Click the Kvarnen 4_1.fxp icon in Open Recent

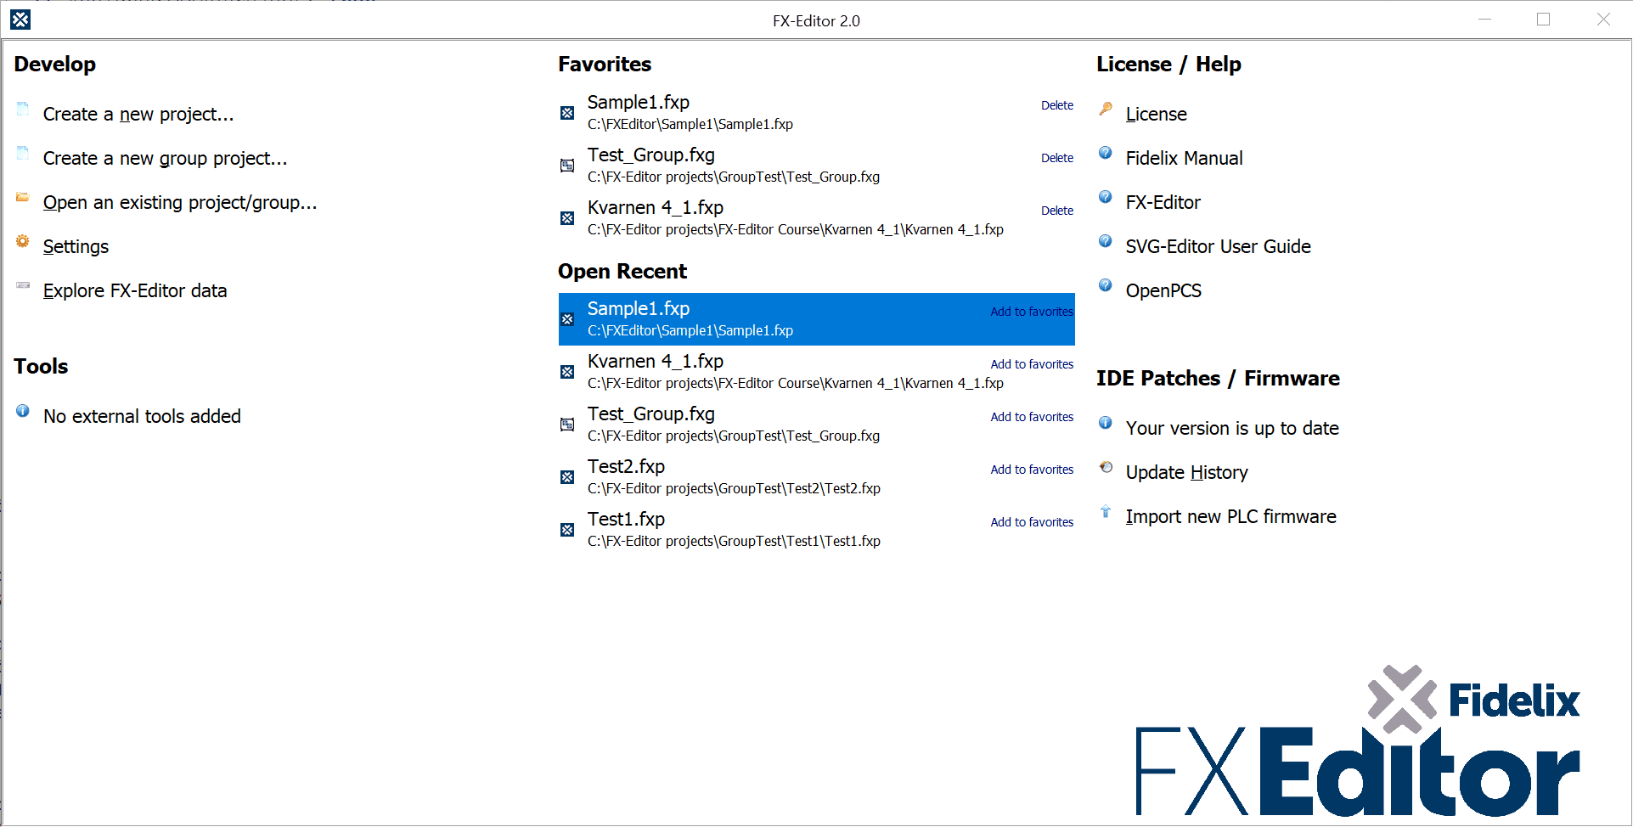(x=567, y=372)
